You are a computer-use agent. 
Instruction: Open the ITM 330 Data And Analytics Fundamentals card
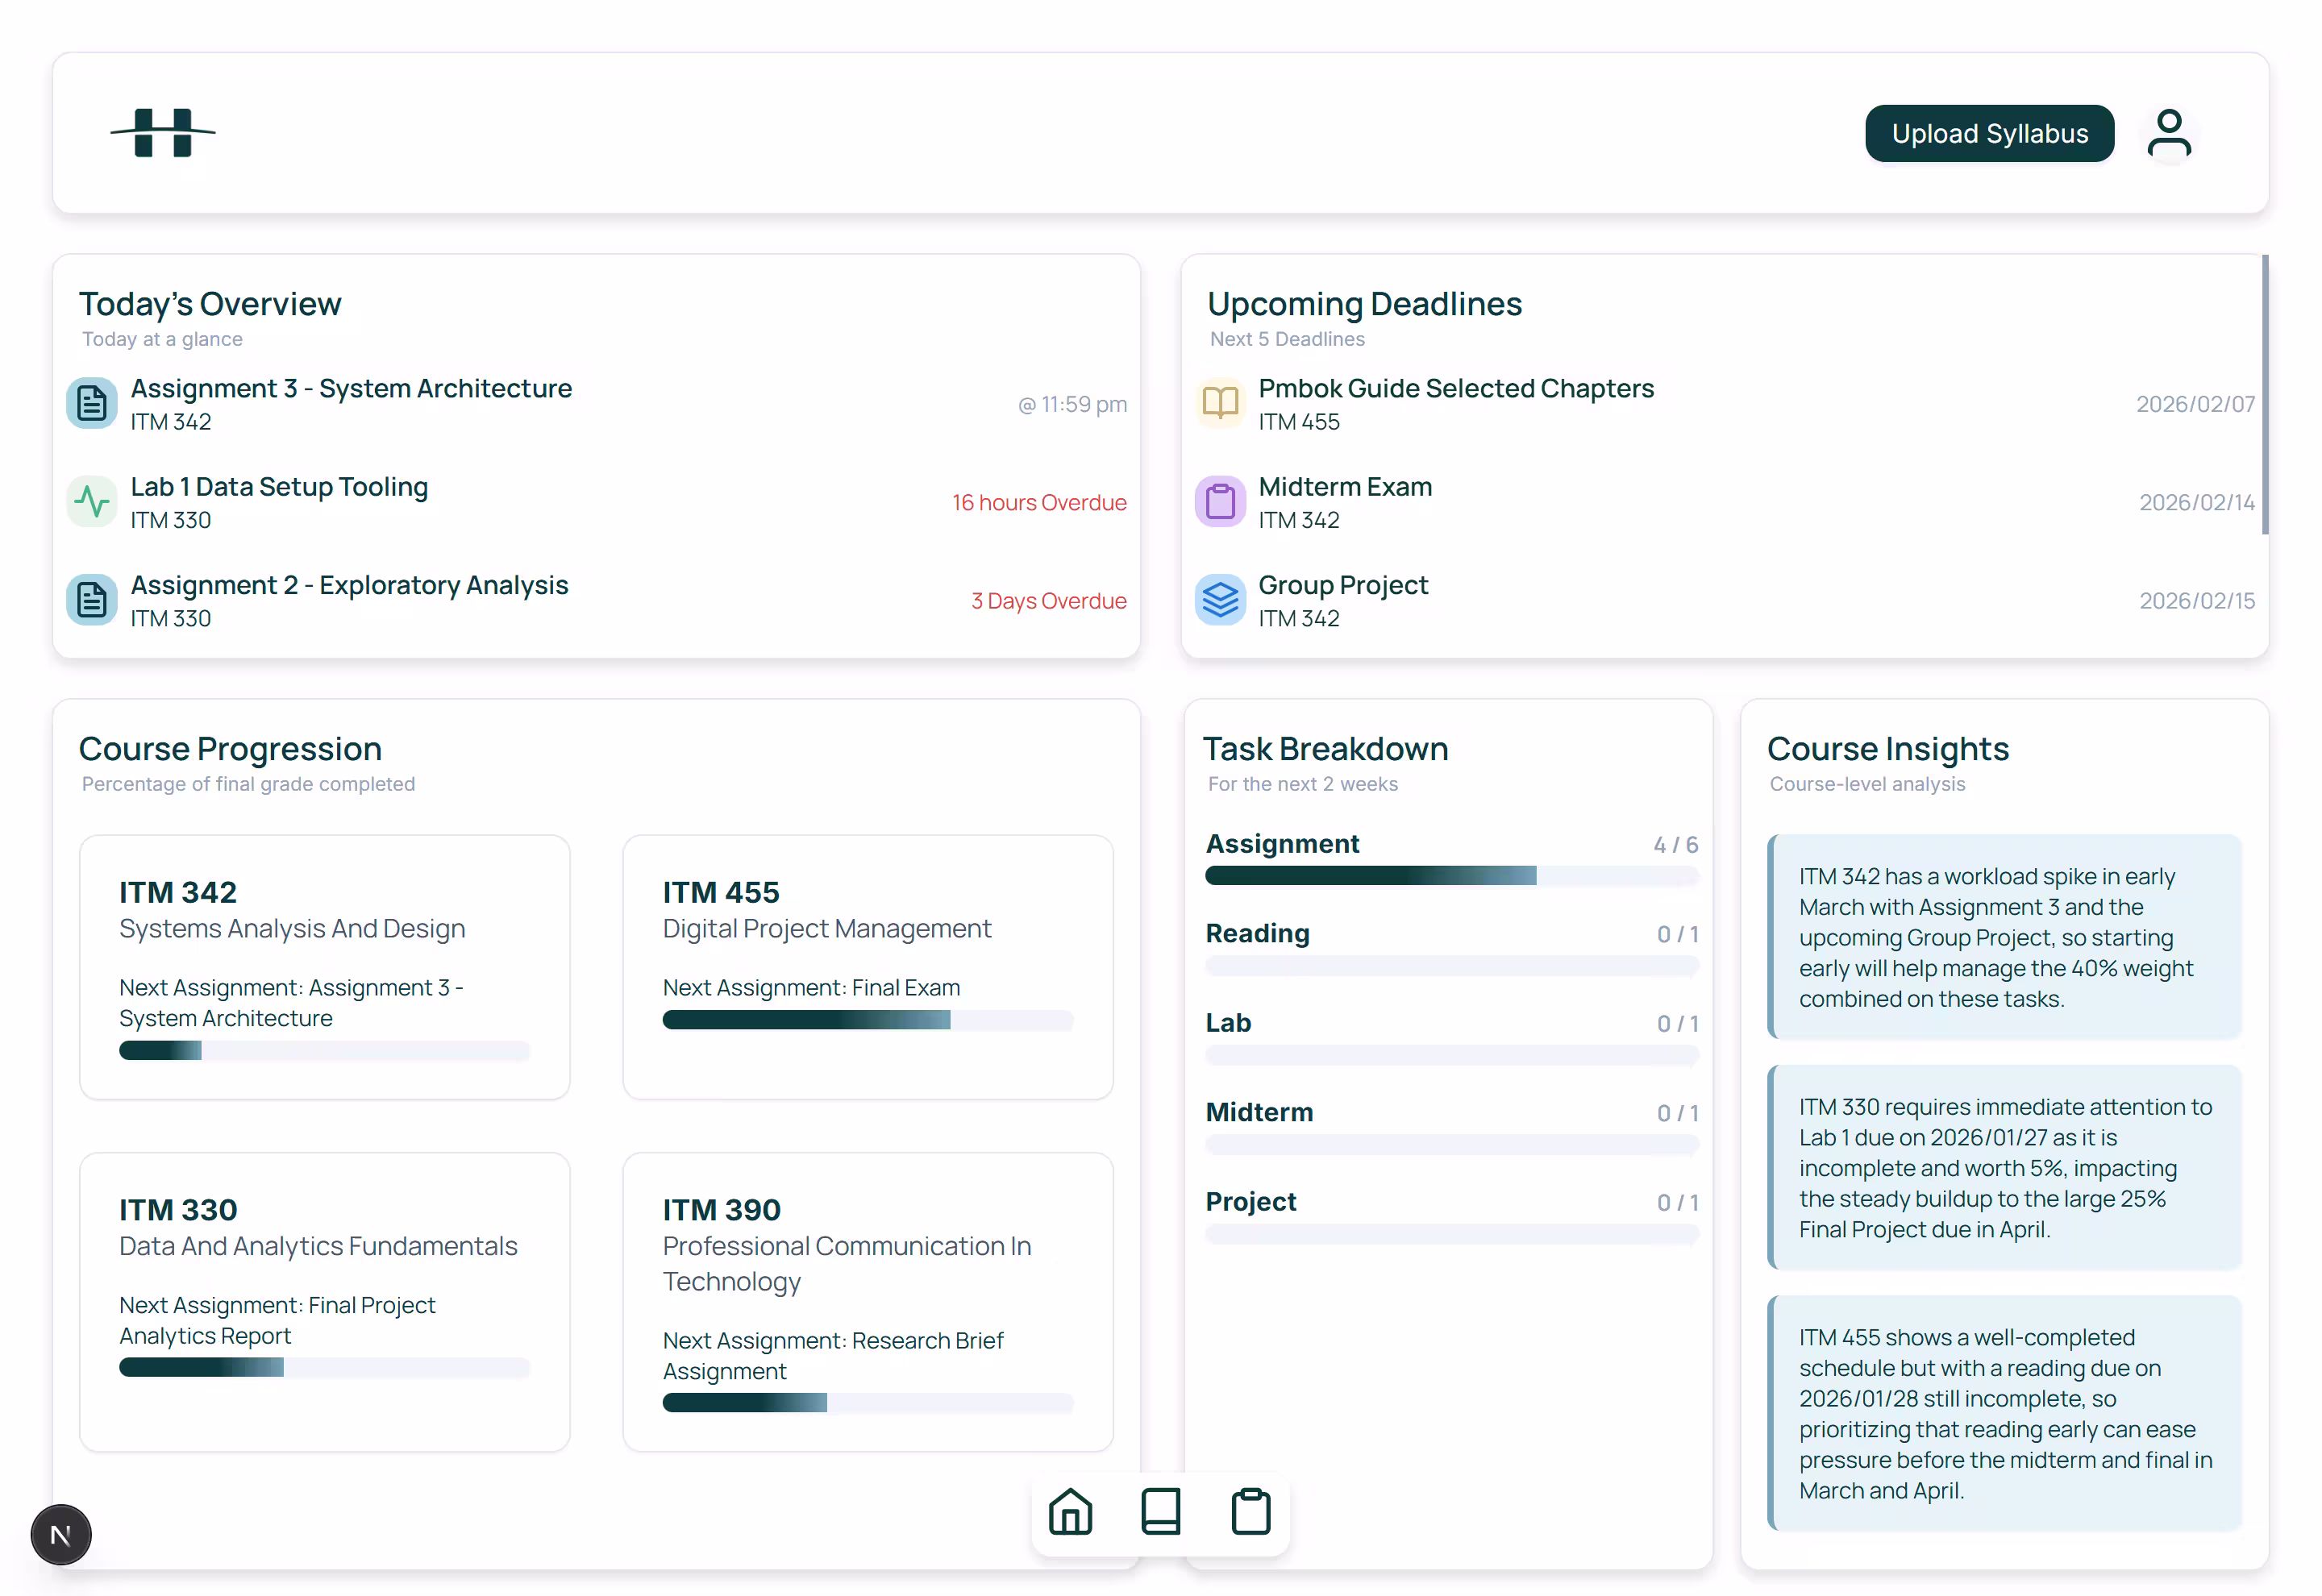pos(324,1300)
